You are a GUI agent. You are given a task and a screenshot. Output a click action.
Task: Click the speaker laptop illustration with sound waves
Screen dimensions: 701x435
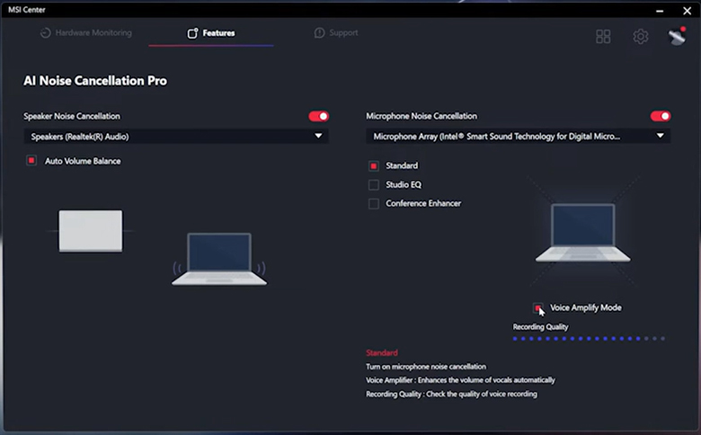click(x=219, y=259)
